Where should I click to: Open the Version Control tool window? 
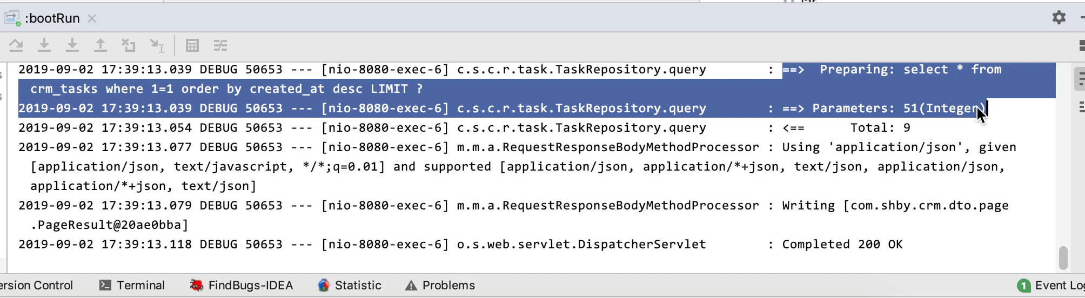pos(36,286)
